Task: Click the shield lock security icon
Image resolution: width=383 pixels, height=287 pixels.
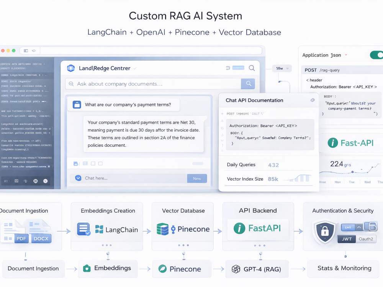Action: tap(325, 232)
